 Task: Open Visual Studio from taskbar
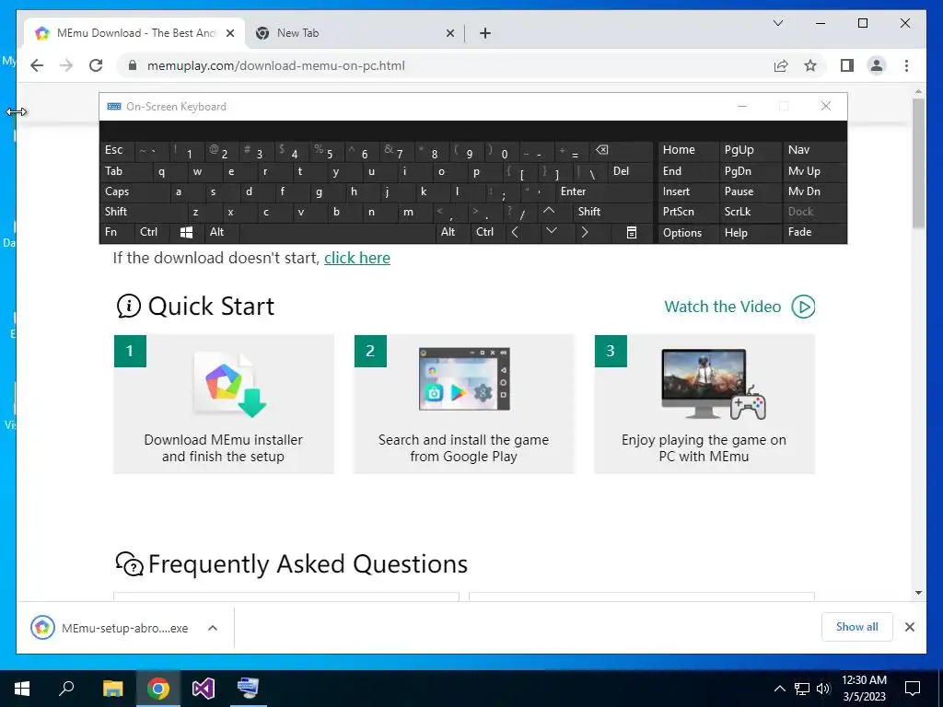click(x=204, y=689)
